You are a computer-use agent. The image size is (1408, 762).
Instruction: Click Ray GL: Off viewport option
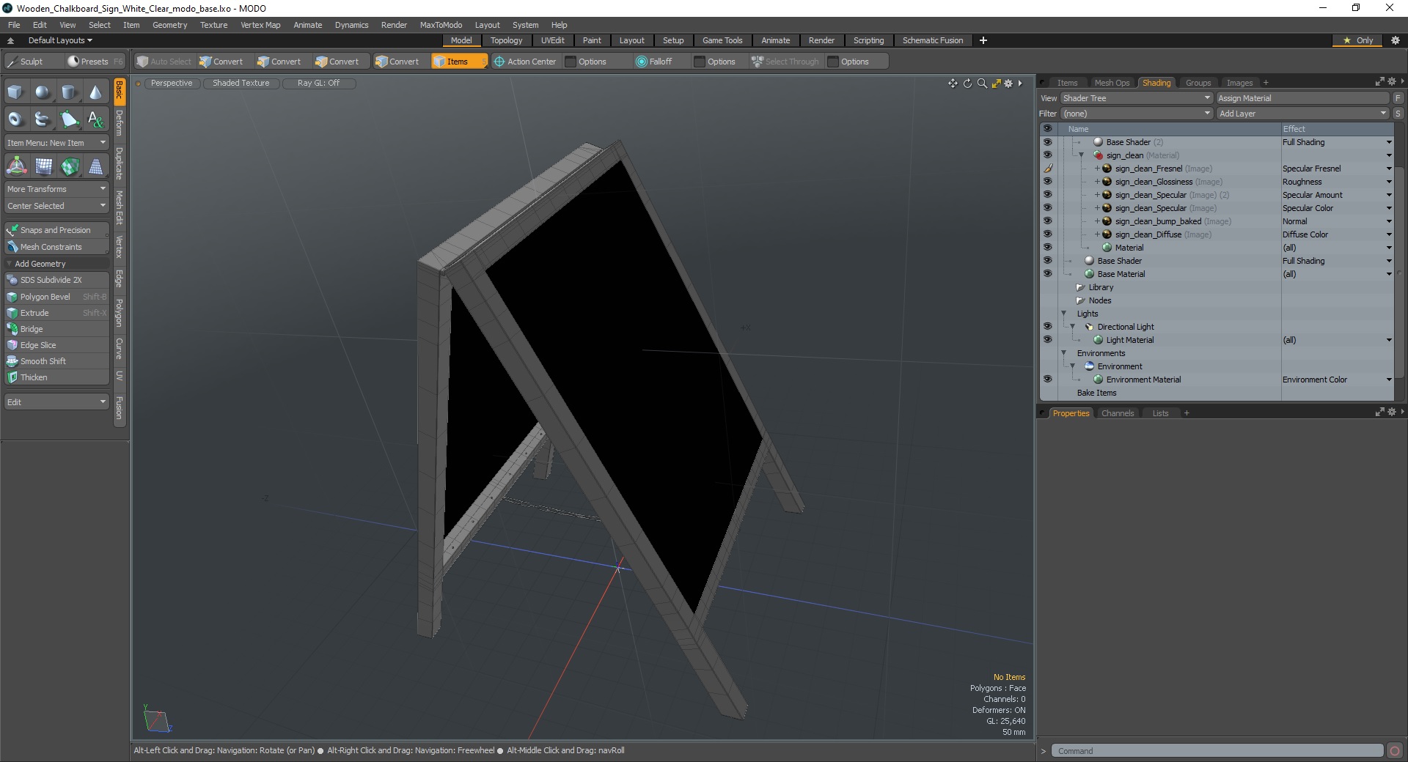click(x=318, y=84)
